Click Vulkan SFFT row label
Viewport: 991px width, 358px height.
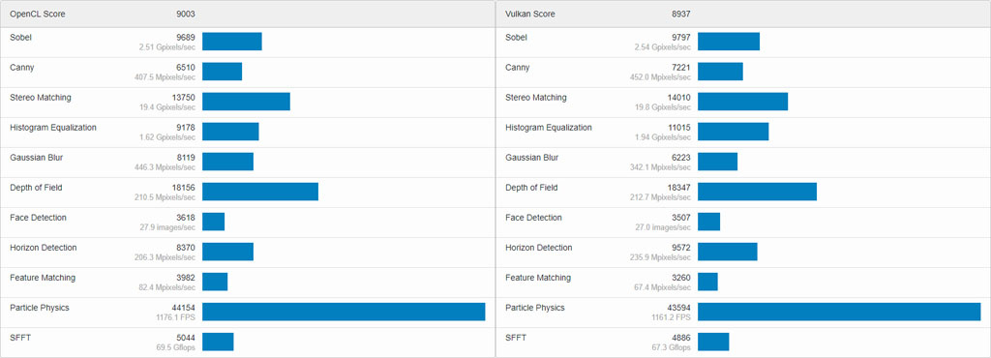coord(516,338)
